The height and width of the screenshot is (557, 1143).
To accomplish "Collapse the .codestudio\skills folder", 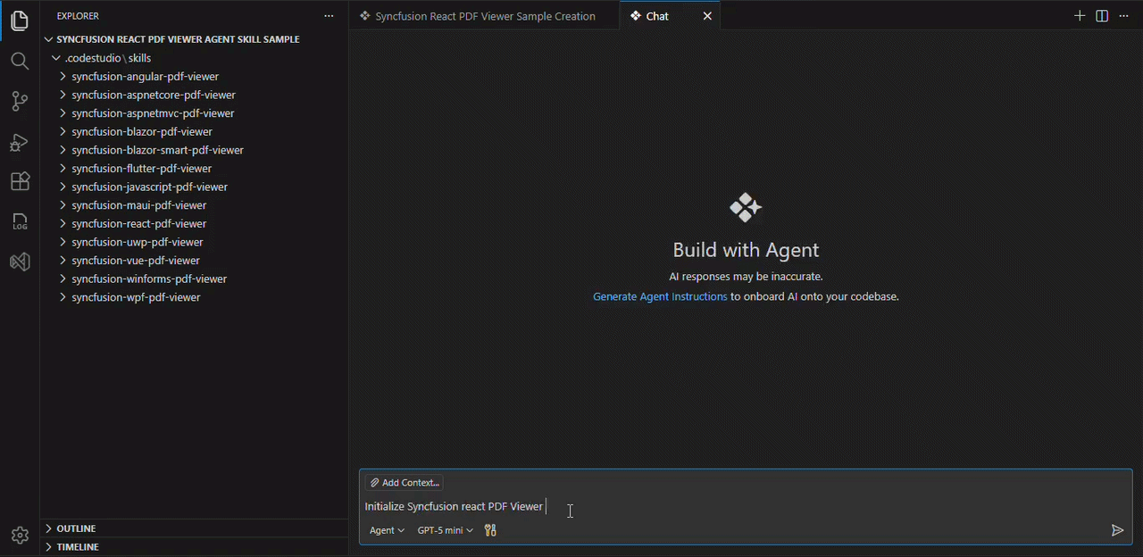I will (x=195, y=58).
